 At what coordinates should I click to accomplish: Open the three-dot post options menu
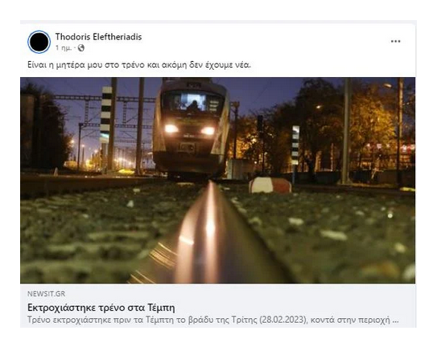point(395,41)
